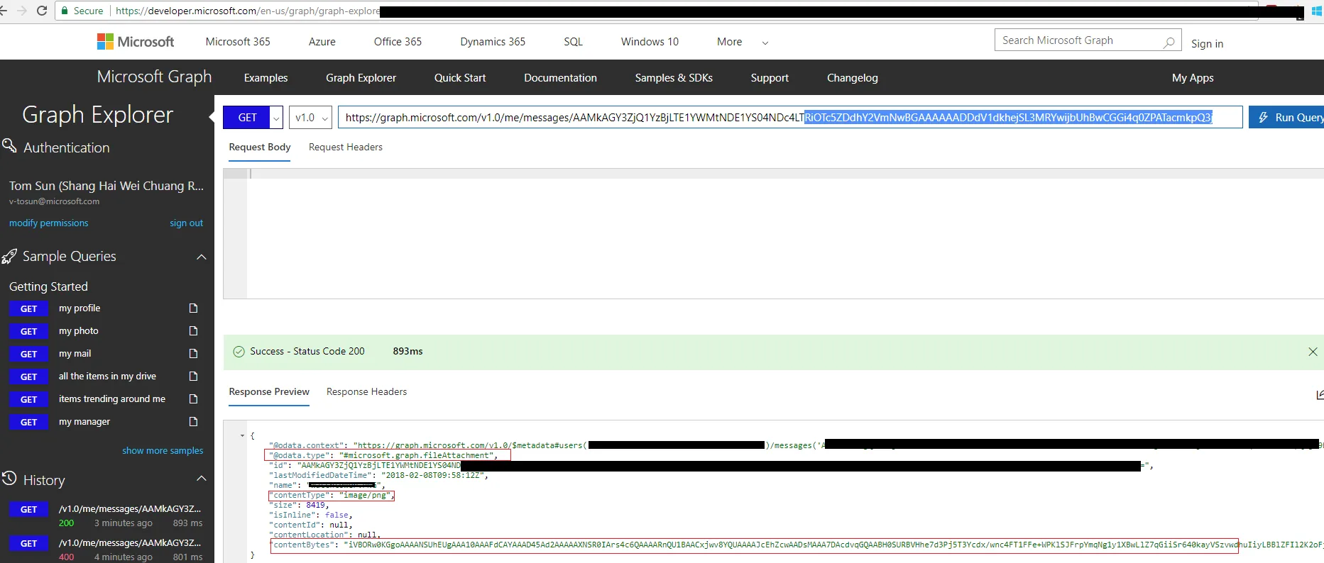The image size is (1324, 563).
Task: Open history entry with status 200
Action: point(106,515)
